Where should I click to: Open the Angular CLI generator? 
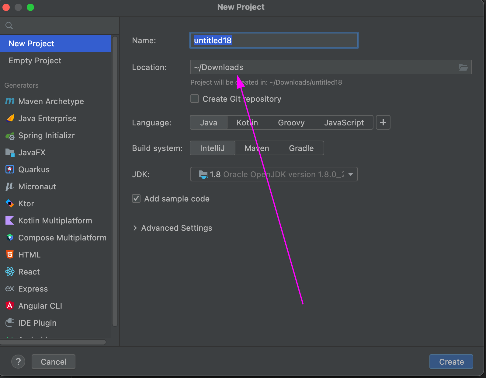[55, 306]
